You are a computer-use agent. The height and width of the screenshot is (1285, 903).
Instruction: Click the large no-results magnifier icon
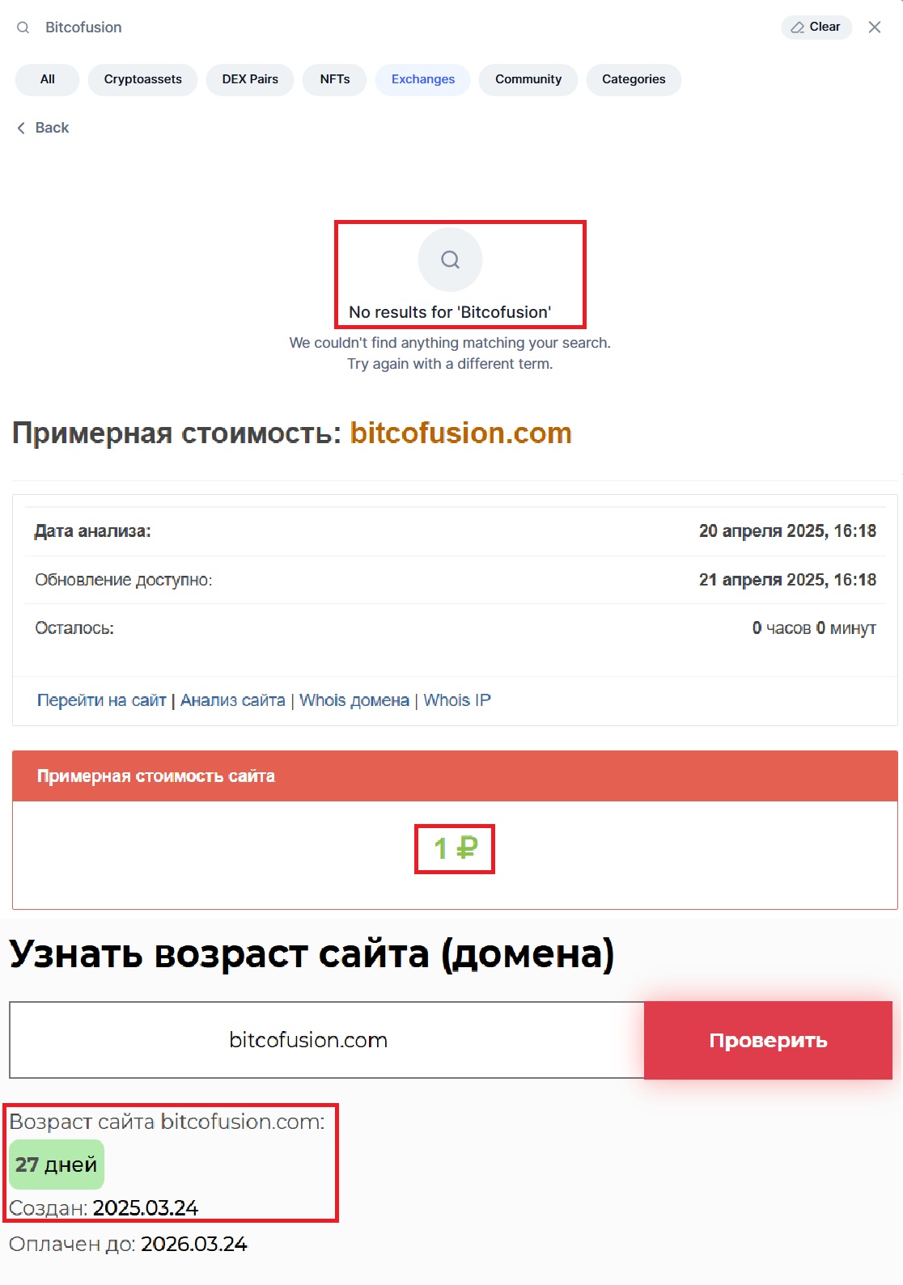click(450, 260)
